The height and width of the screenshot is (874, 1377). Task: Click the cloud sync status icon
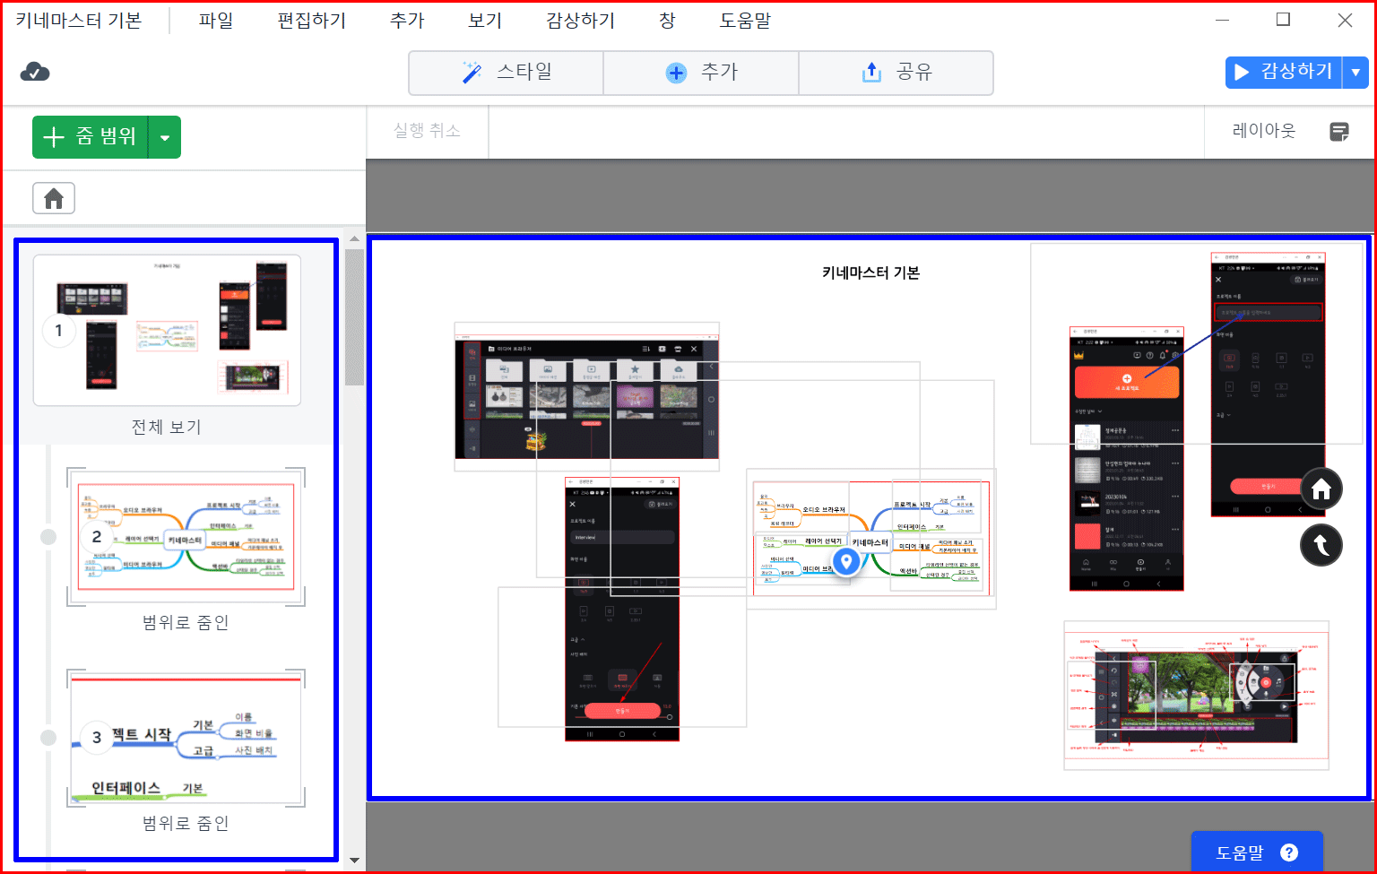pyautogui.click(x=35, y=73)
